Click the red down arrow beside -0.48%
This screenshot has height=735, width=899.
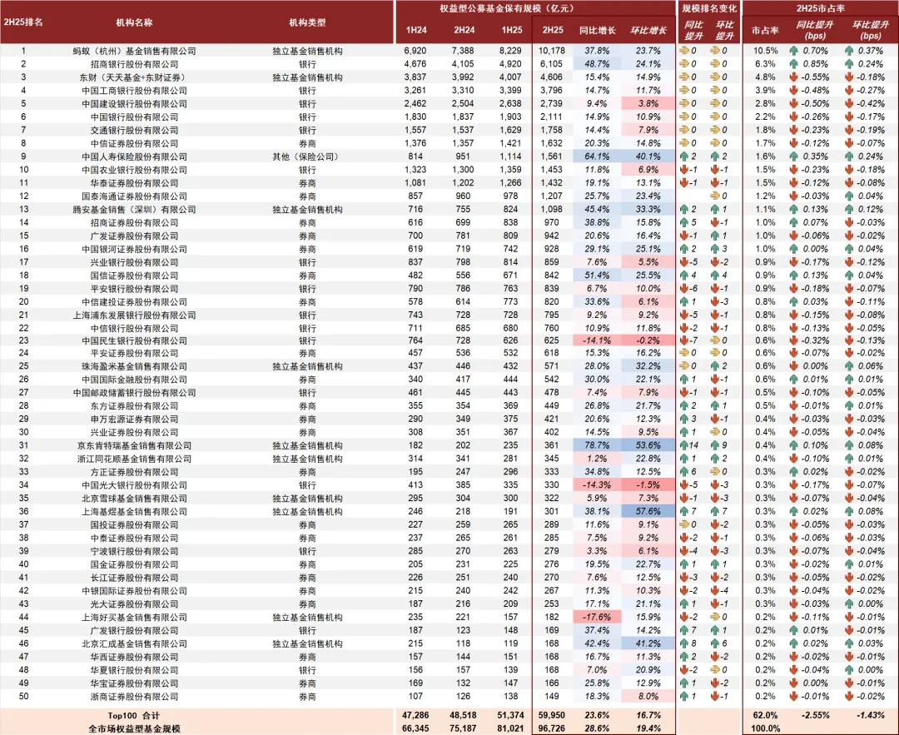click(793, 90)
